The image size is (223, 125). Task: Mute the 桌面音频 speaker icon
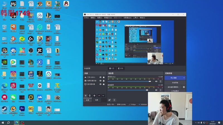coord(156,90)
